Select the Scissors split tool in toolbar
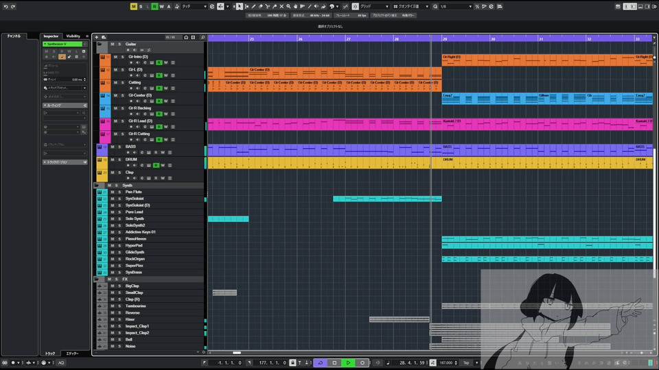 tap(267, 6)
